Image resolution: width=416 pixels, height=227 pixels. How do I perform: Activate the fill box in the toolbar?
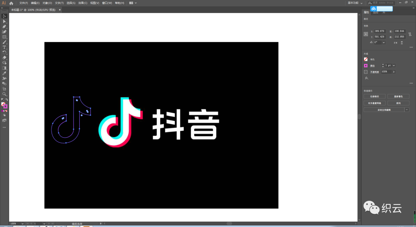point(3,104)
